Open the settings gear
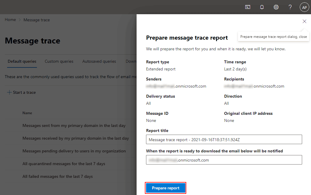Screen dimensions: 311x195 click(x=276, y=7)
